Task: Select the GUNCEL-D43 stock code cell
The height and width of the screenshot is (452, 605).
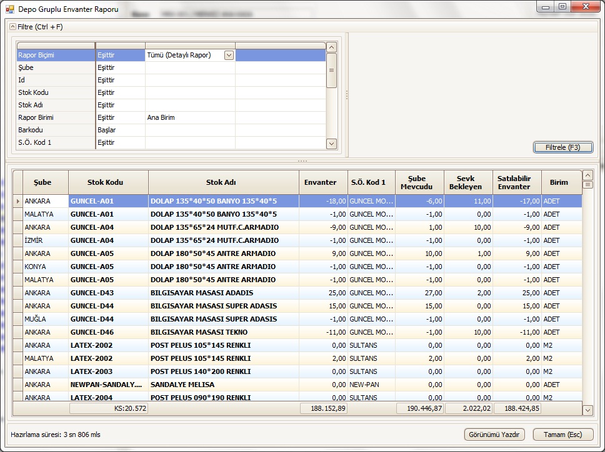Action: pyautogui.click(x=108, y=293)
